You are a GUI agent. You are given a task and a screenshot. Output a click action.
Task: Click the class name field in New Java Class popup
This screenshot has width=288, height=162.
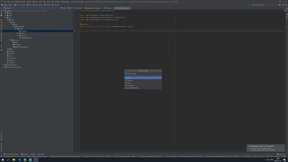[x=143, y=74]
